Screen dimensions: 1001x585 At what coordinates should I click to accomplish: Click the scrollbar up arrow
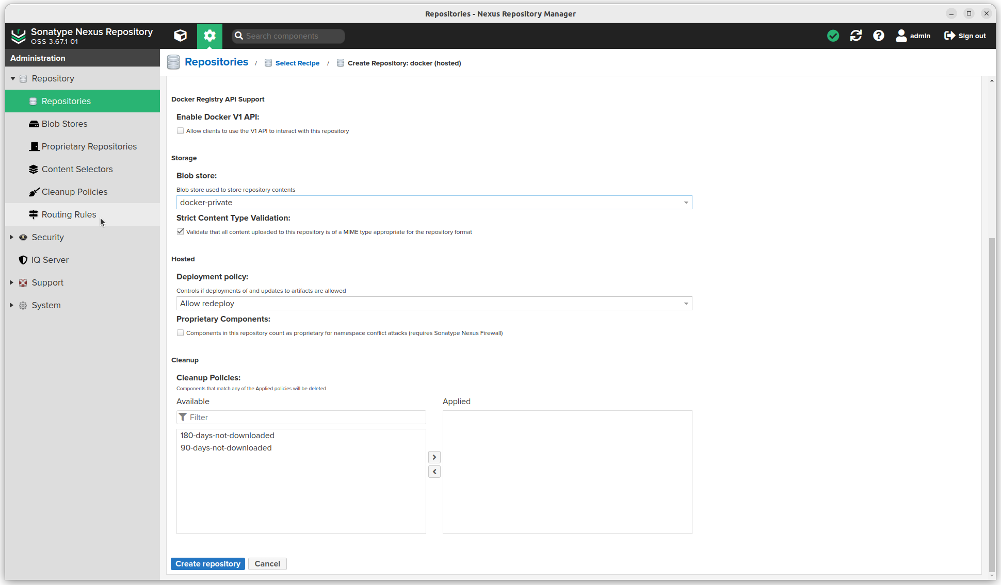pos(992,81)
